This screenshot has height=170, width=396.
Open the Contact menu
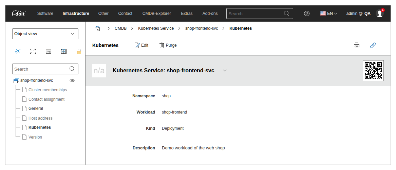pyautogui.click(x=125, y=14)
